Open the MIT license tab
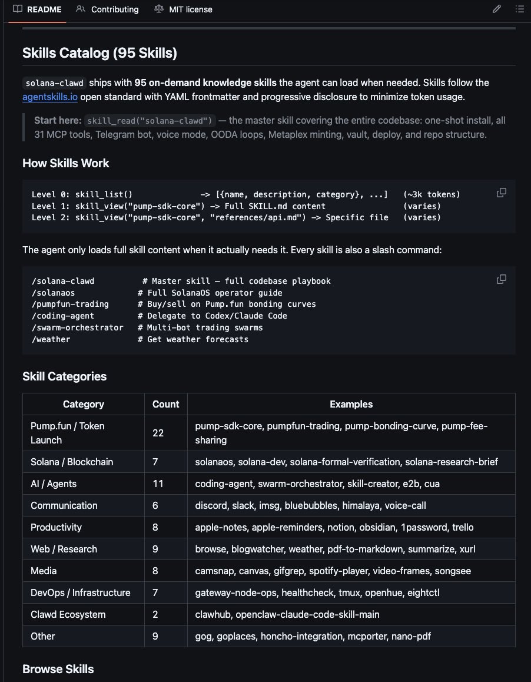The width and height of the screenshot is (531, 682). 183,9
